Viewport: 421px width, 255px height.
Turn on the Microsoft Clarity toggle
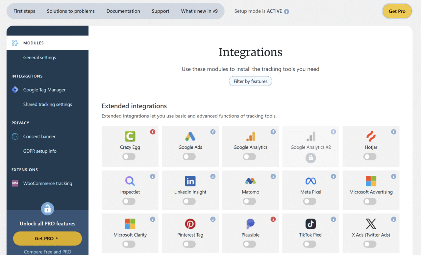click(x=129, y=244)
